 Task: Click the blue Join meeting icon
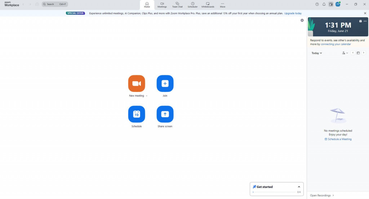pyautogui.click(x=165, y=83)
